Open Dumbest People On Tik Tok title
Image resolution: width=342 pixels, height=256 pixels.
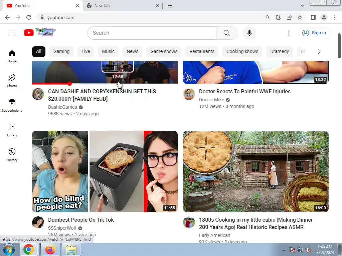(81, 220)
